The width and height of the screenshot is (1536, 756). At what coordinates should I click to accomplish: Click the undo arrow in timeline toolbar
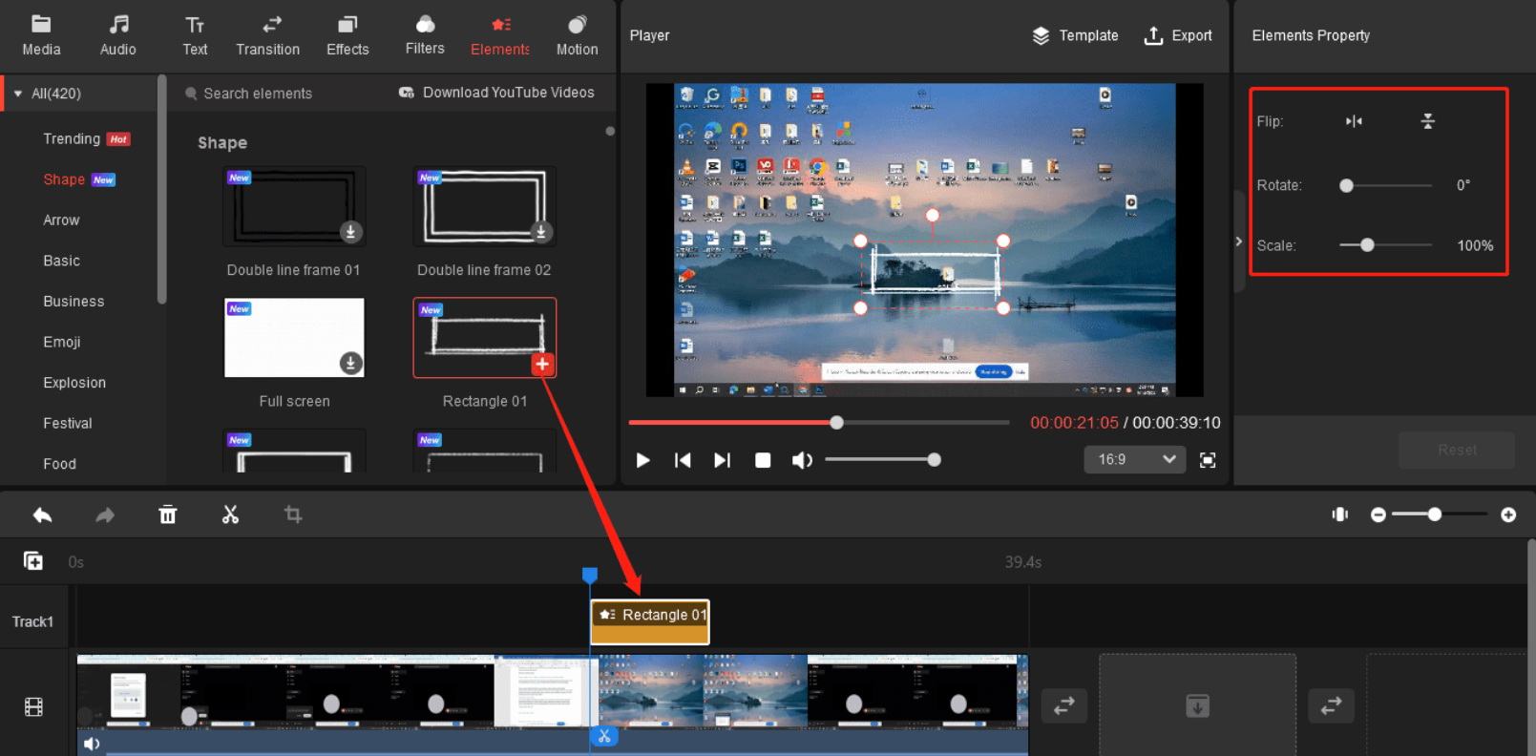pos(42,514)
